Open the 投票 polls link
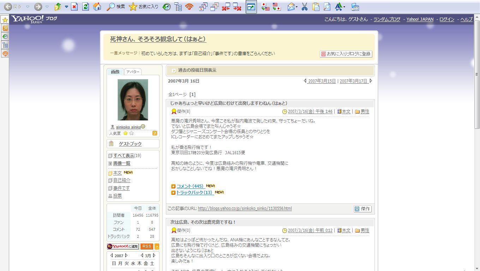The image size is (480, 271). point(117,196)
